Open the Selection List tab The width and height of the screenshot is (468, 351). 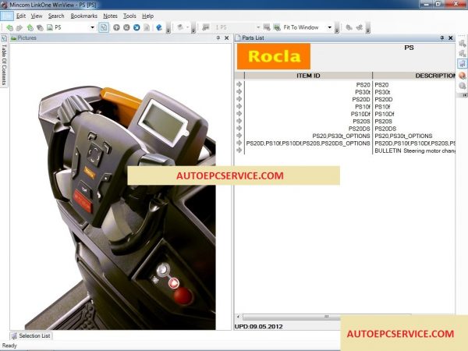[31, 335]
